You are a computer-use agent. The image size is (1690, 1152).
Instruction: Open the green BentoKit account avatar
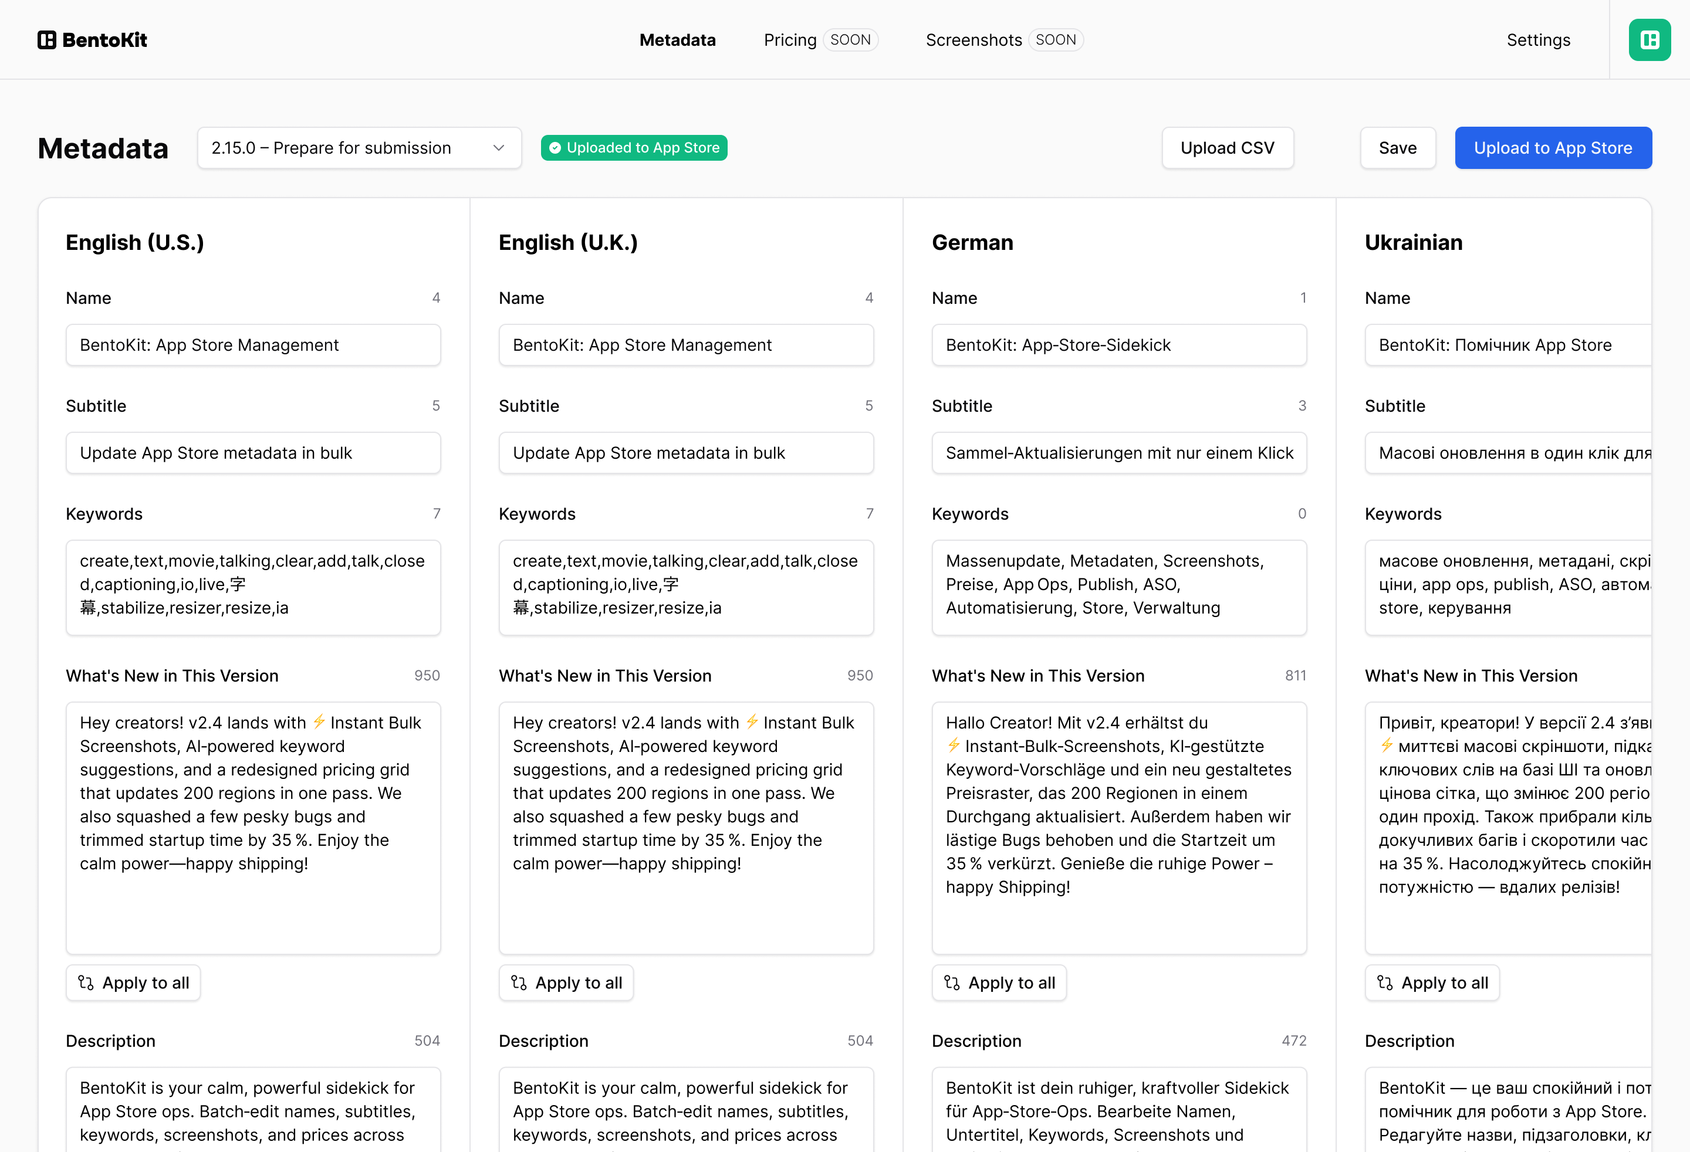coord(1650,40)
